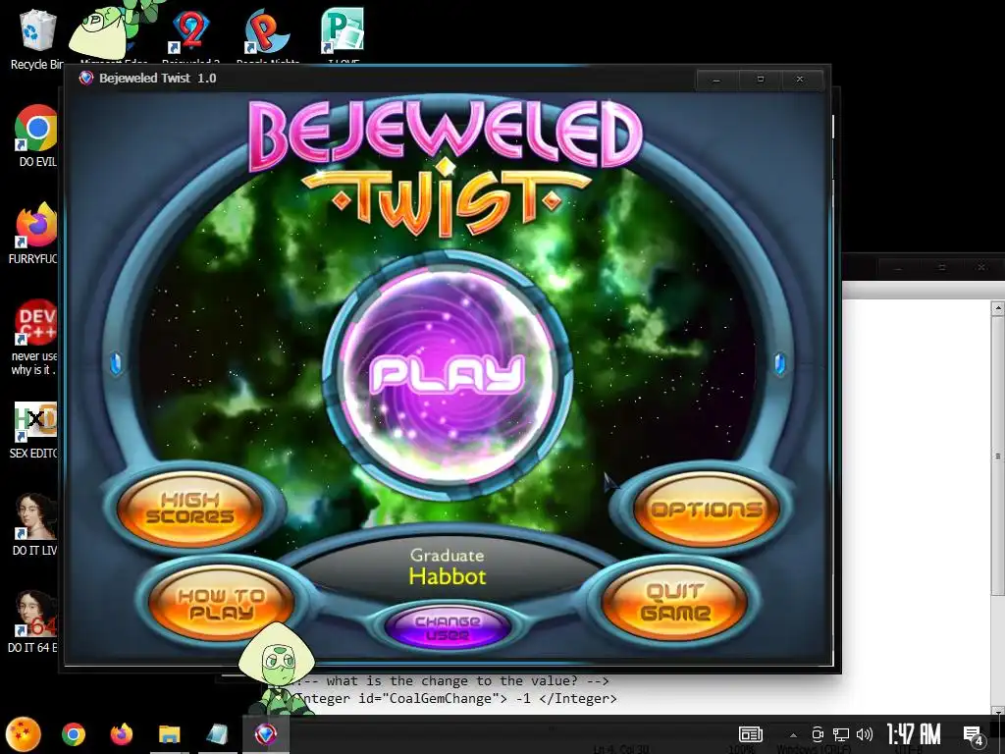Viewport: 1005px width, 754px height.
Task: Click the right blue gem arrow
Action: pos(780,363)
